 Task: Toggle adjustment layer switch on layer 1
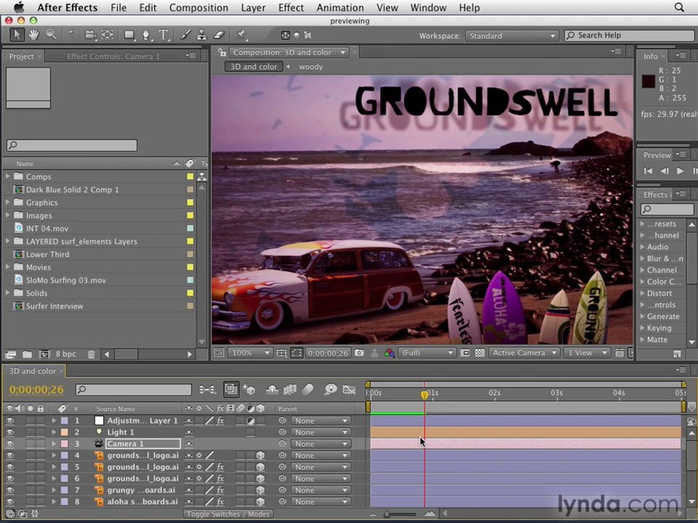click(x=251, y=421)
